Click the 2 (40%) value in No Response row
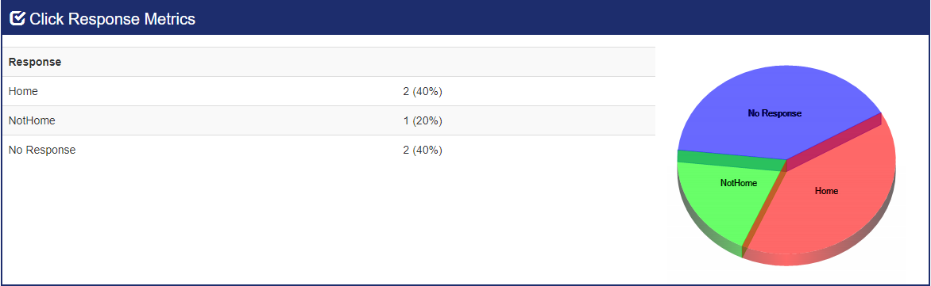 [422, 150]
